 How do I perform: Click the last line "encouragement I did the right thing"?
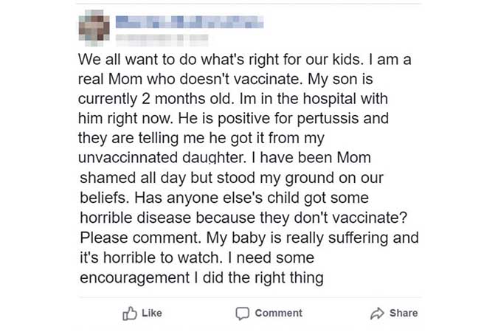pyautogui.click(x=201, y=278)
